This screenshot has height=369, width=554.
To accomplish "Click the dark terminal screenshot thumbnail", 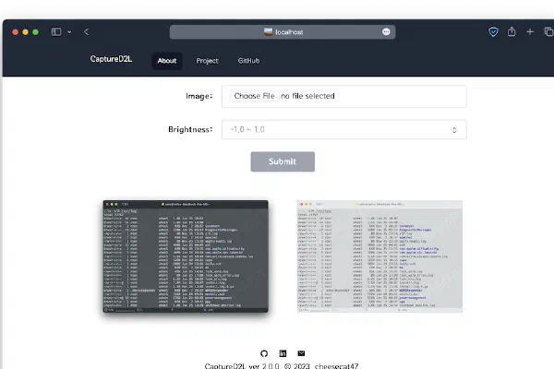I will coord(186,256).
